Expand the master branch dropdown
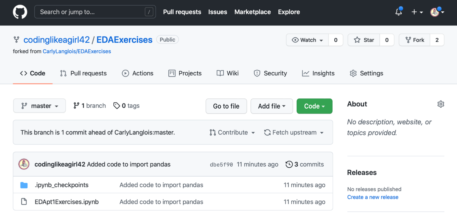The image size is (457, 216). [39, 106]
